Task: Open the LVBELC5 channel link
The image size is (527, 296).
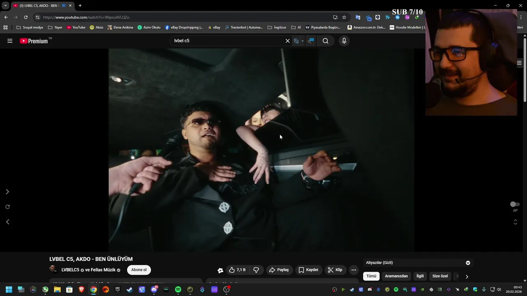Action: 70,270
